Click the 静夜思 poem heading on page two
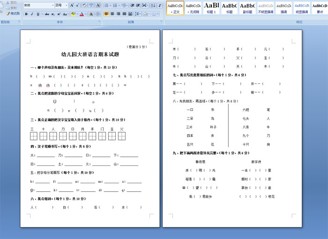Viewport: 328px width, 239px height. (x=201, y=162)
